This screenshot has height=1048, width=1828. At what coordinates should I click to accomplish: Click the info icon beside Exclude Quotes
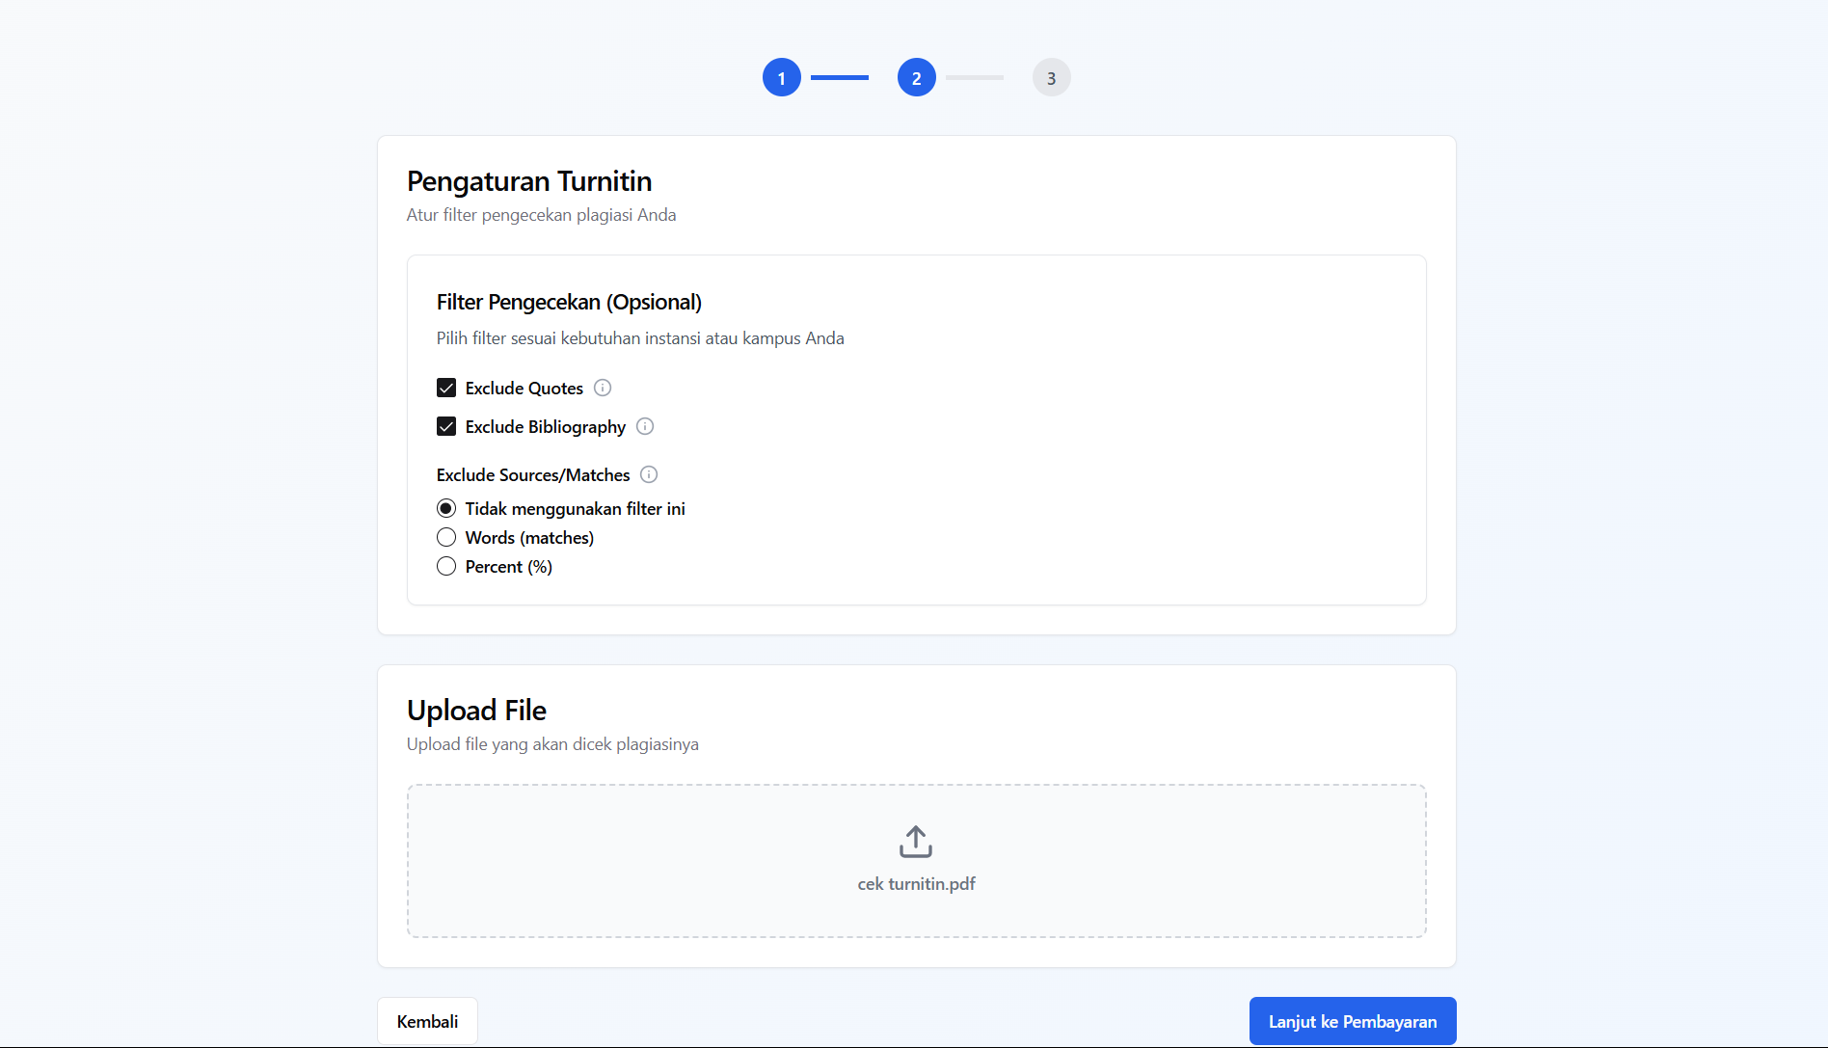(603, 388)
